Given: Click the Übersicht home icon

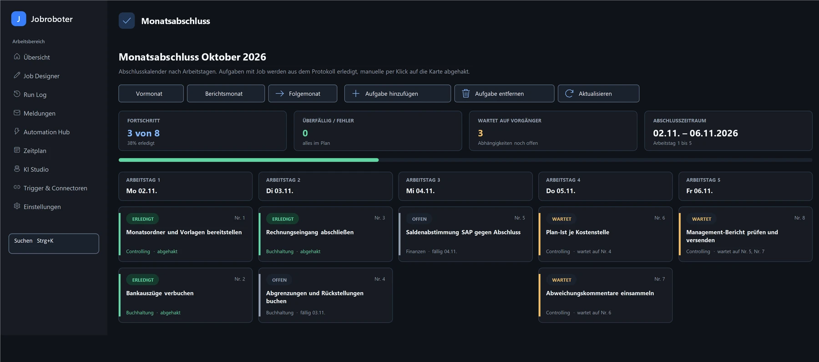Looking at the screenshot, I should tap(17, 57).
